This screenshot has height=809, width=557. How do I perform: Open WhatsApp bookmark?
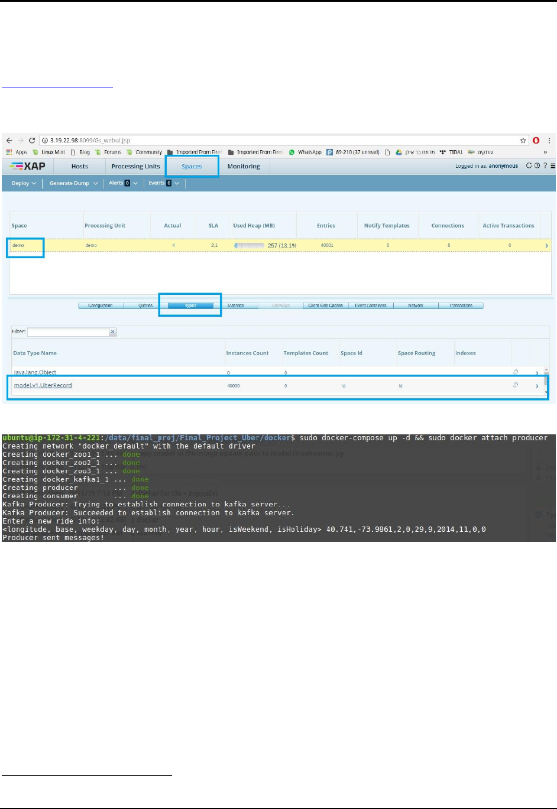(306, 152)
